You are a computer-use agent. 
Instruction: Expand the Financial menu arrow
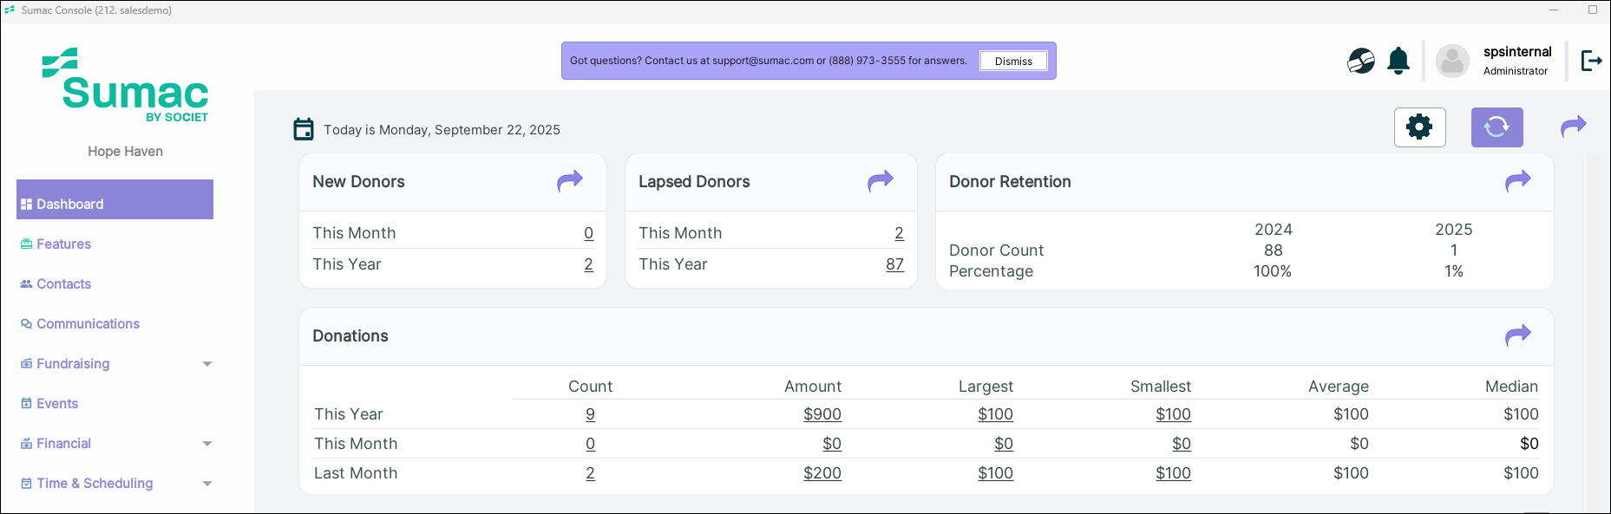(207, 444)
